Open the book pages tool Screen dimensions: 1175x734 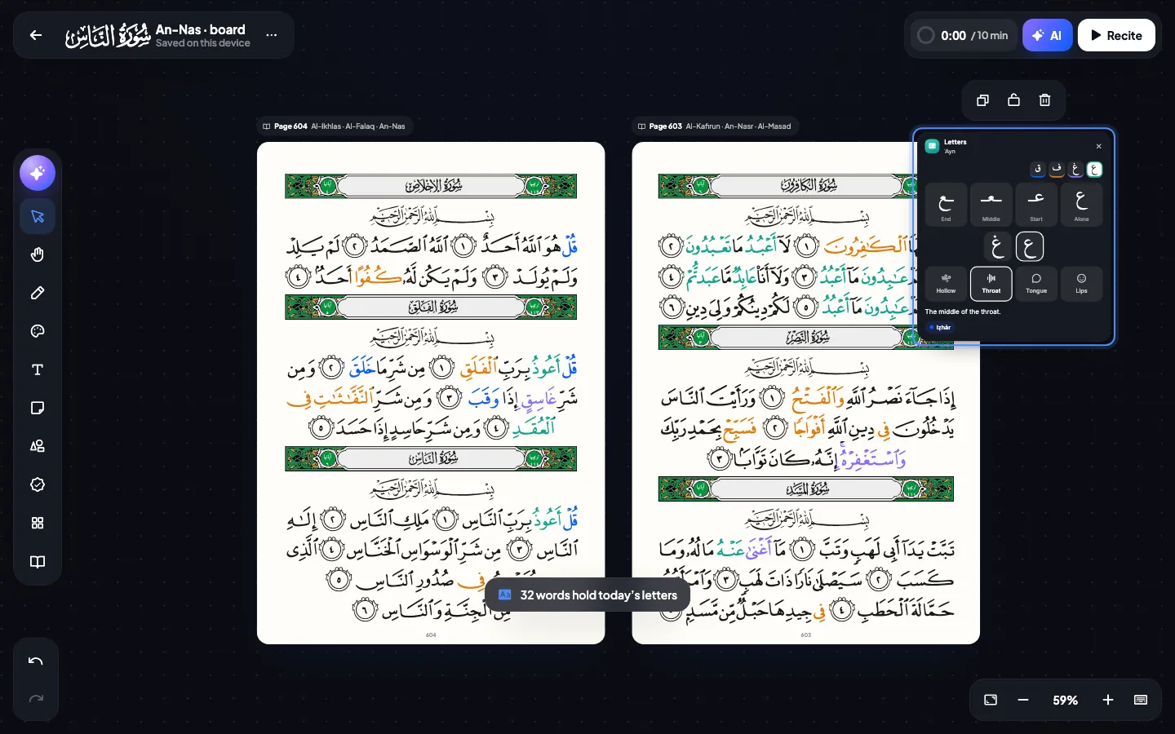(38, 561)
